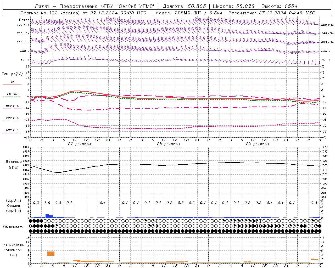Click the "1.6" precipitation value
Screen dimensions: 335x268
coord(47,203)
